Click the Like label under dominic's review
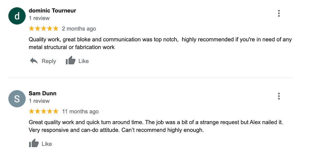This screenshot has height=151, width=310. pyautogui.click(x=83, y=61)
